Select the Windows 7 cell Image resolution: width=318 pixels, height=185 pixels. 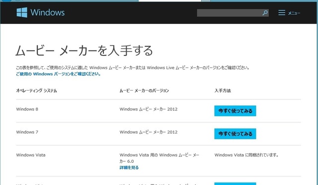(x=27, y=132)
